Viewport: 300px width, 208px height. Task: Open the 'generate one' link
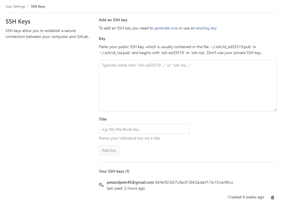[166, 28]
